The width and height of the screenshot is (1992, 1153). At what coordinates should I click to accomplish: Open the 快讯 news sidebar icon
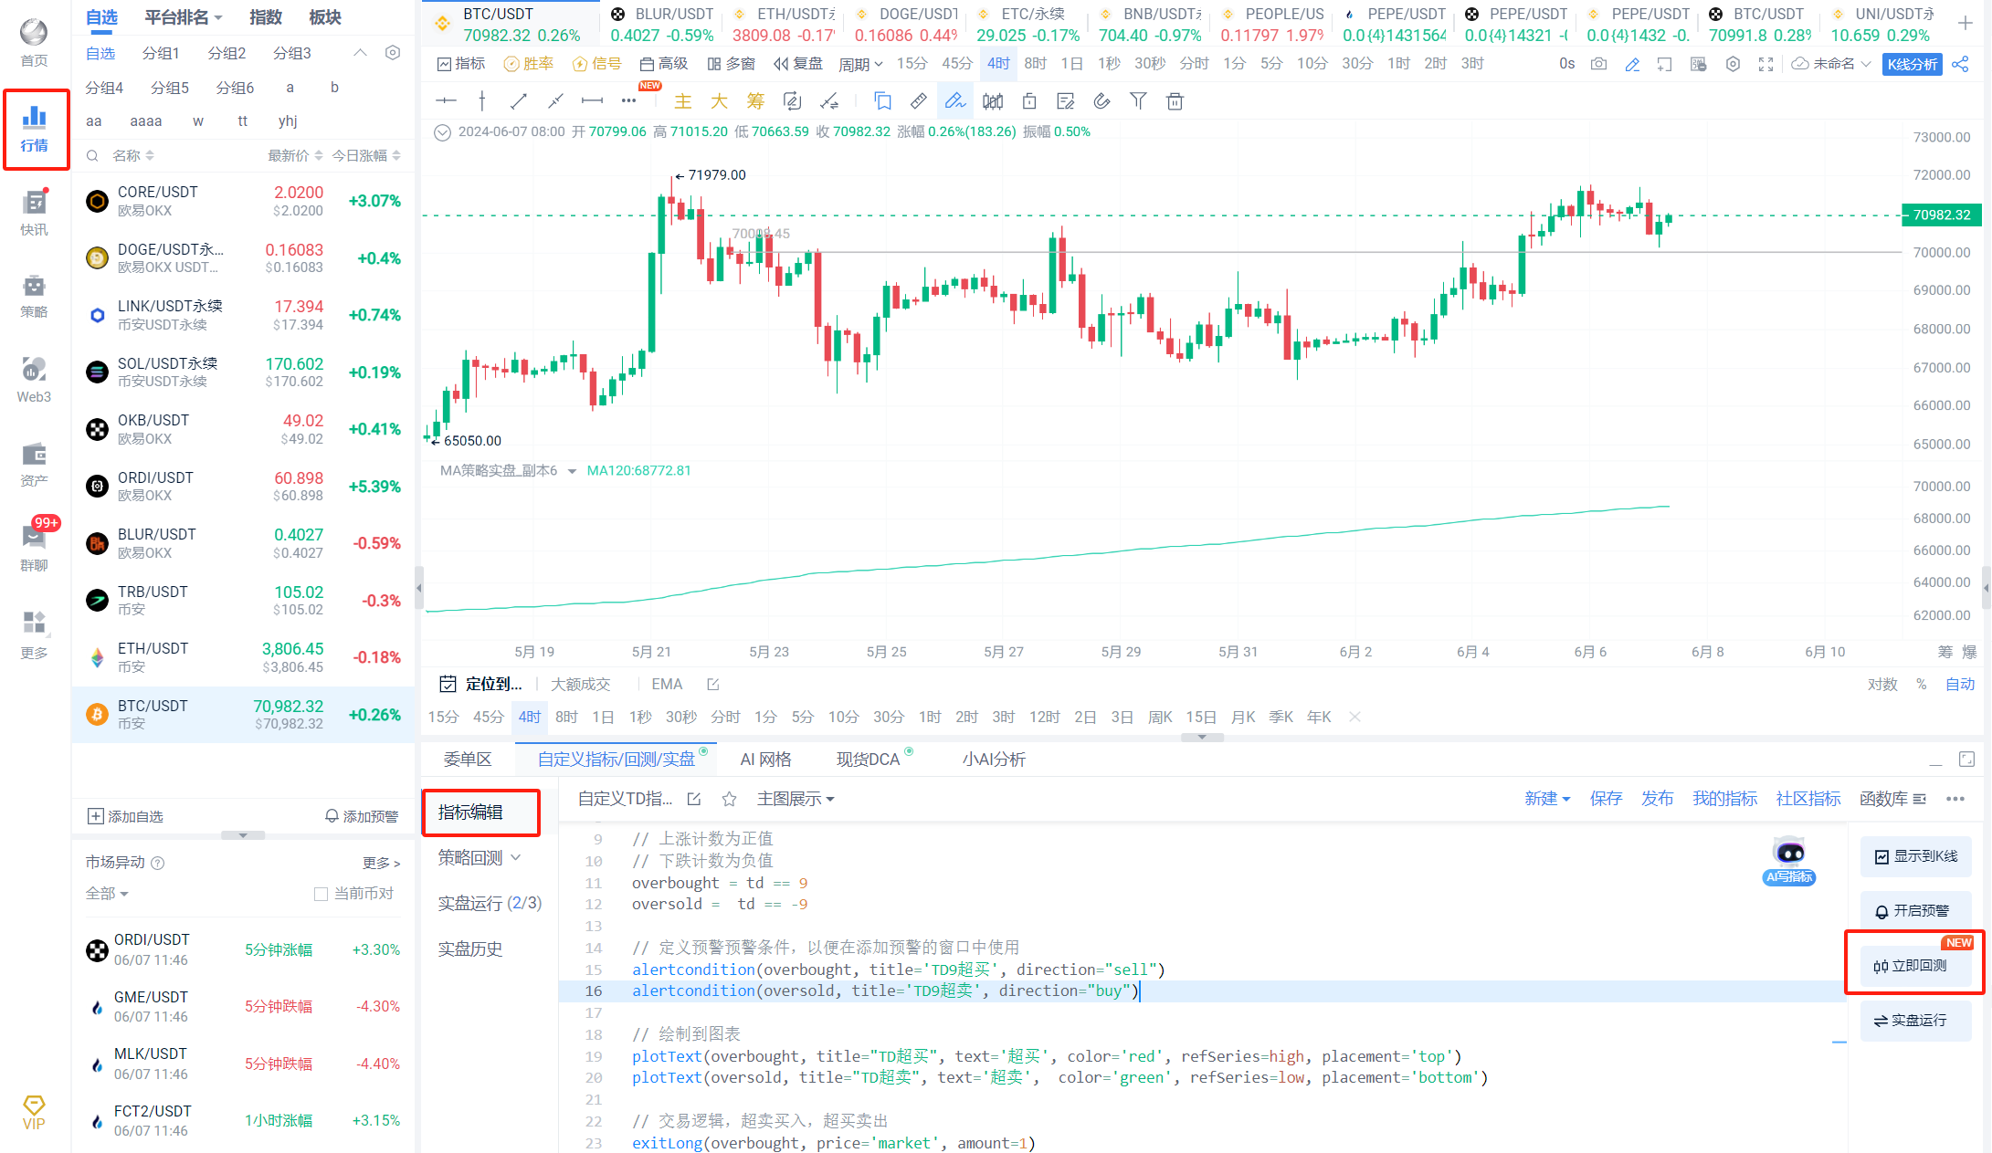coord(34,213)
